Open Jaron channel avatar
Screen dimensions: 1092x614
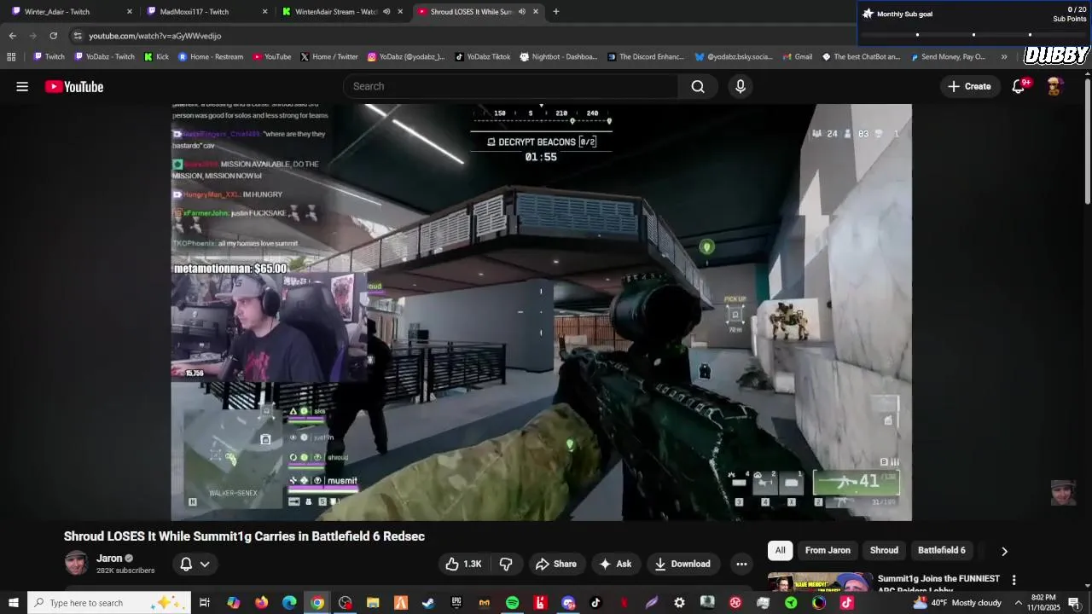tap(76, 563)
